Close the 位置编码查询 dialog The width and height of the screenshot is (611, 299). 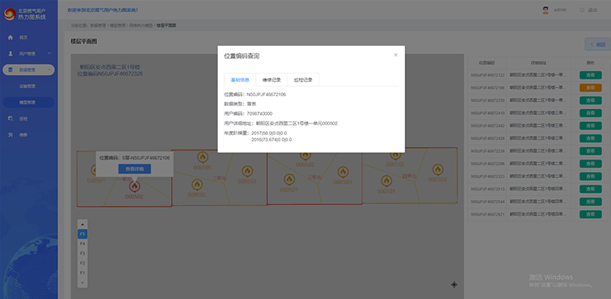click(x=396, y=55)
